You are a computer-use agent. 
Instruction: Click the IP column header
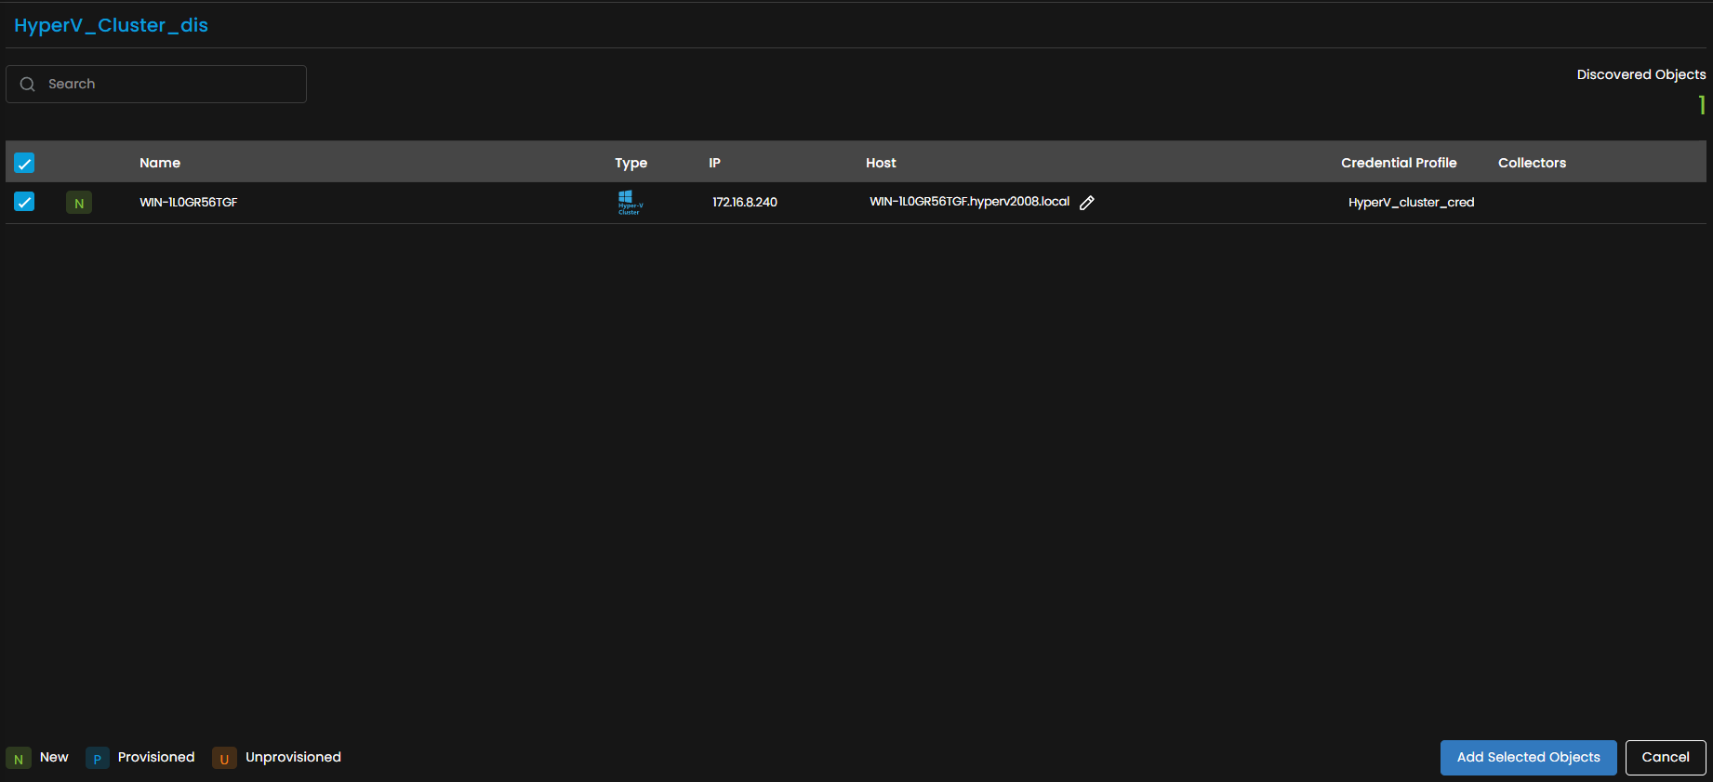[x=714, y=163]
